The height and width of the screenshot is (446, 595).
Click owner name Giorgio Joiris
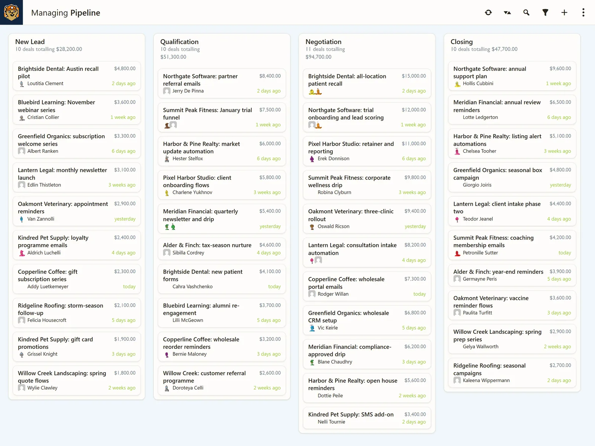tap(477, 185)
